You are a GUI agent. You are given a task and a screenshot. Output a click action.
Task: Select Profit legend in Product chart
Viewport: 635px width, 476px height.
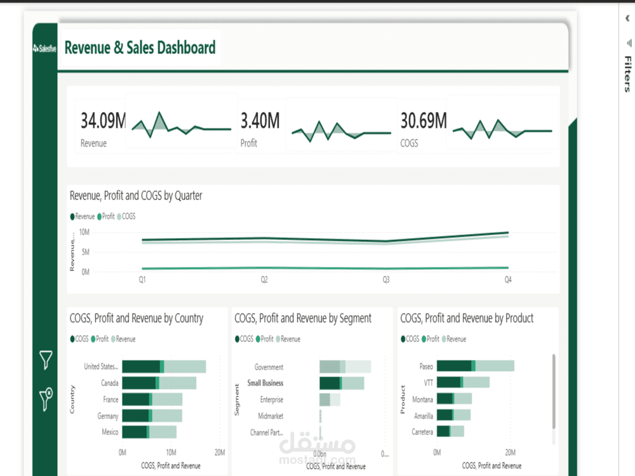coord(431,339)
